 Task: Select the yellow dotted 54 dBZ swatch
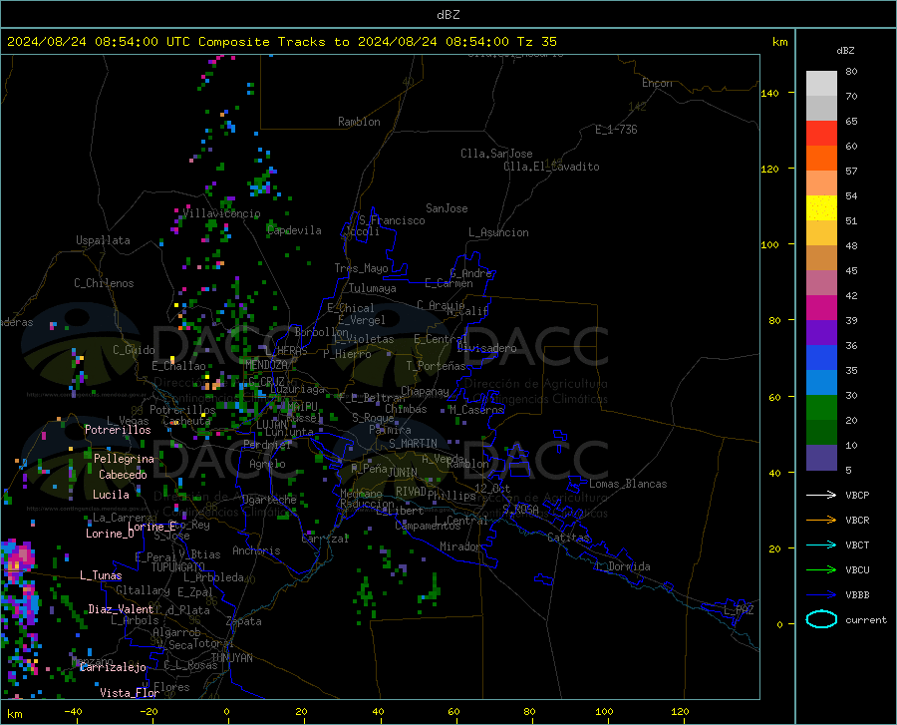pyautogui.click(x=821, y=208)
